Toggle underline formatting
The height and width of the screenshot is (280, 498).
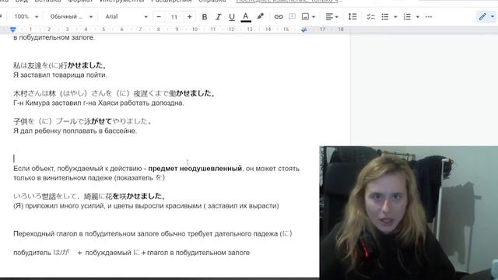pos(232,17)
